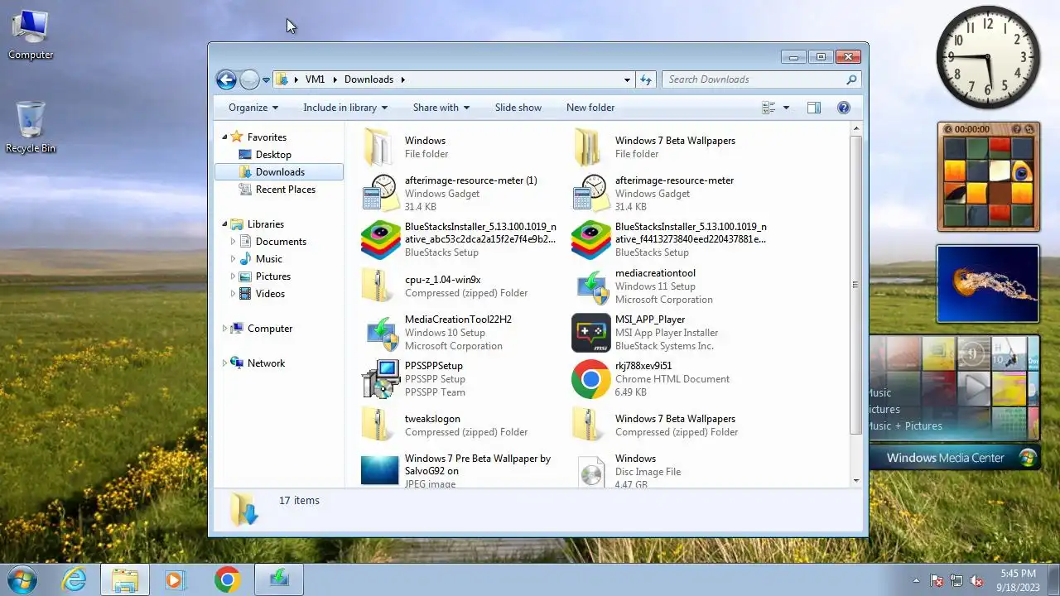Expand the Documents library
The width and height of the screenshot is (1060, 596).
(x=233, y=242)
